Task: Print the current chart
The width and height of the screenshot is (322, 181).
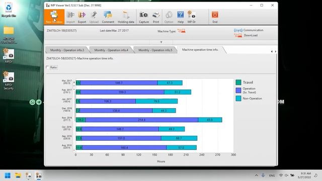Action: pos(156,17)
